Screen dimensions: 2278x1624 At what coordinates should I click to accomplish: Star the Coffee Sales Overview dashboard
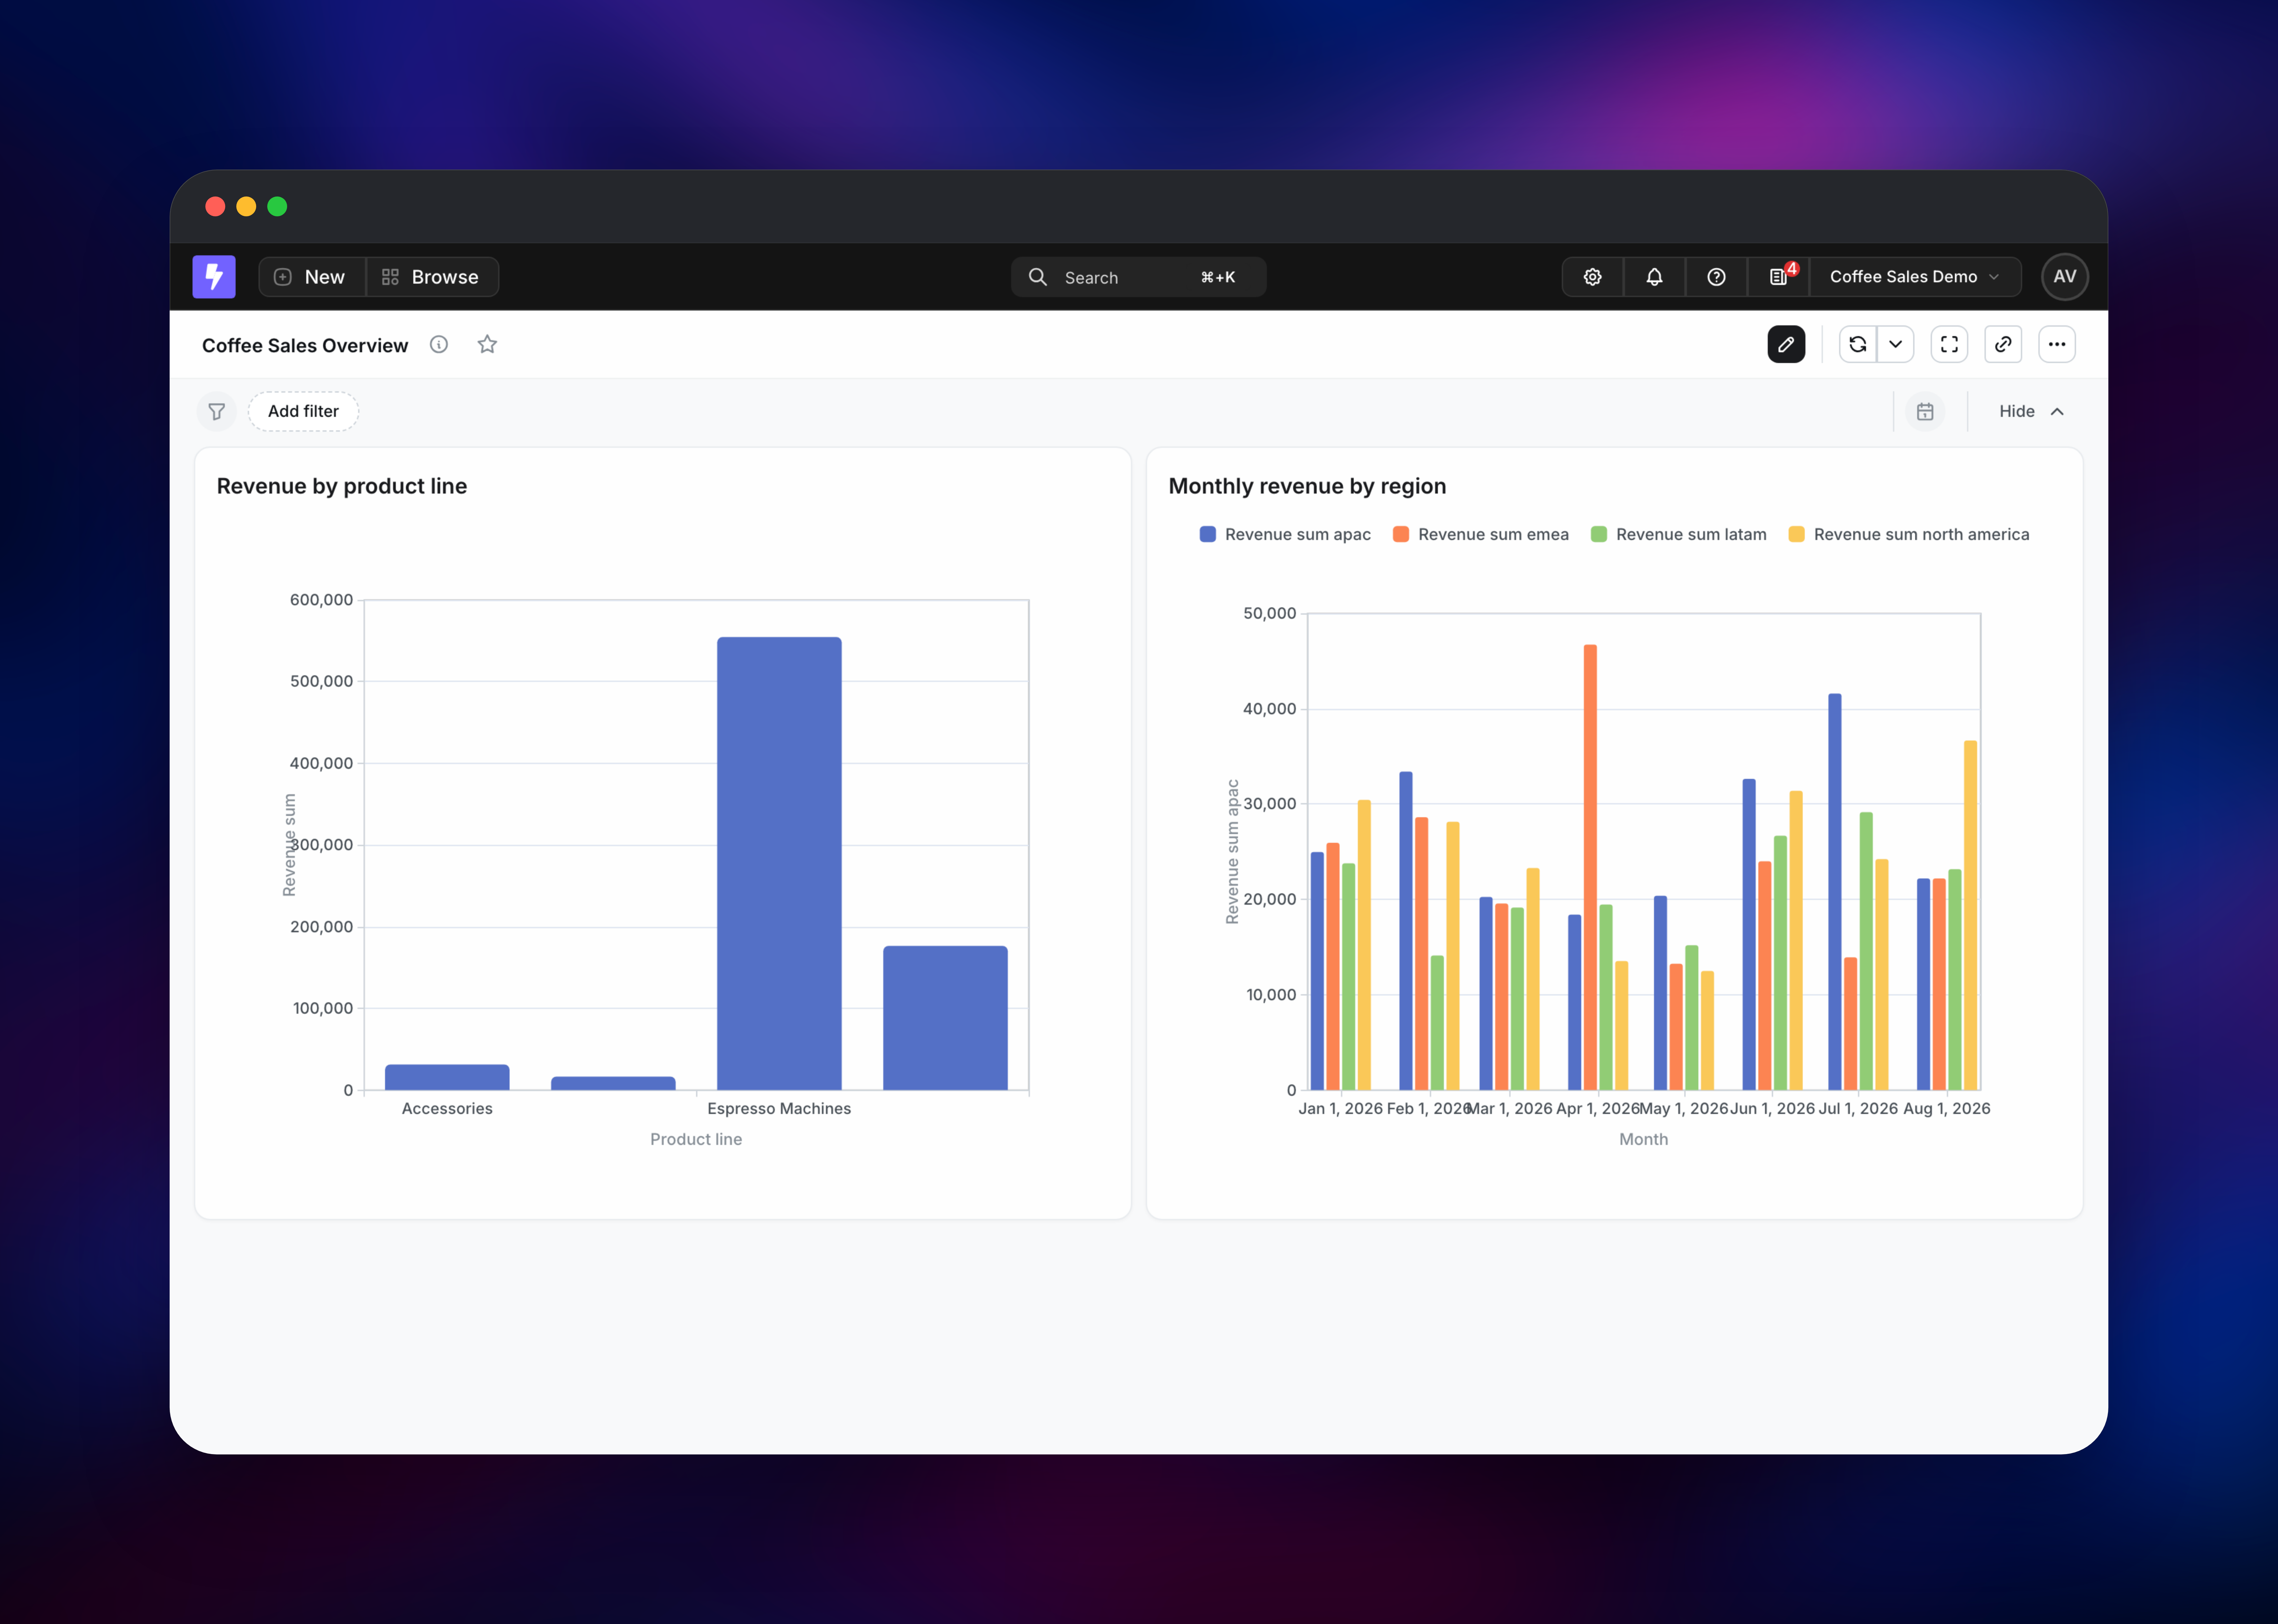click(487, 345)
